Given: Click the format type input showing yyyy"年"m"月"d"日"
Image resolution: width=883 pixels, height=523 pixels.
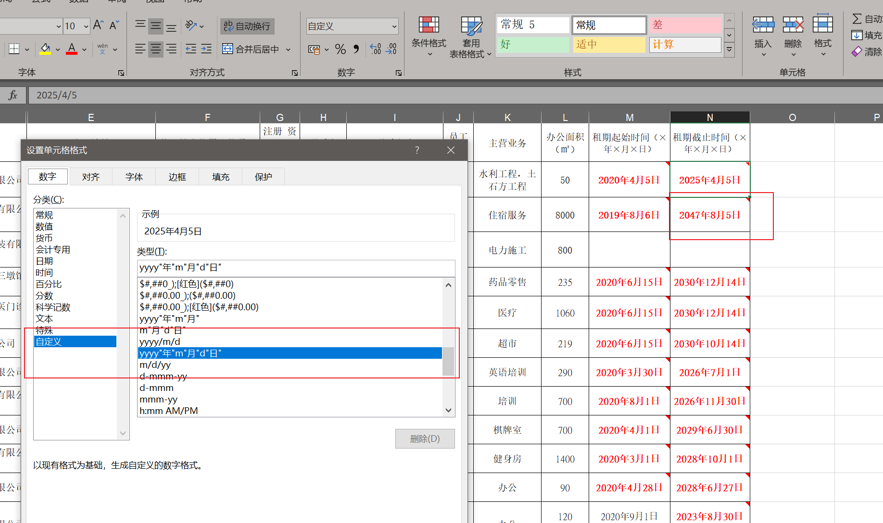Looking at the screenshot, I should point(295,268).
